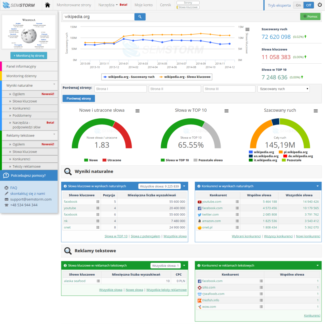Image resolution: width=325 pixels, height=324 pixels.
Task: Click de.wikipedia.org red legend swatch
Action: [x=285, y=156]
